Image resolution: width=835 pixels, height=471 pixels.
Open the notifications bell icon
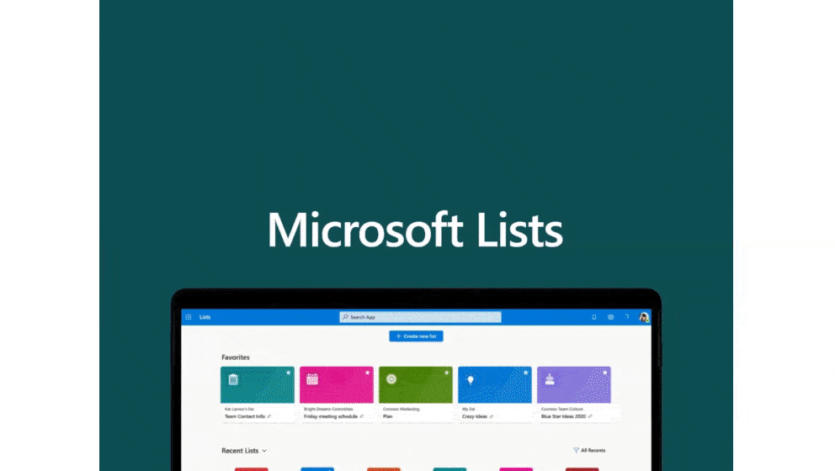point(594,317)
